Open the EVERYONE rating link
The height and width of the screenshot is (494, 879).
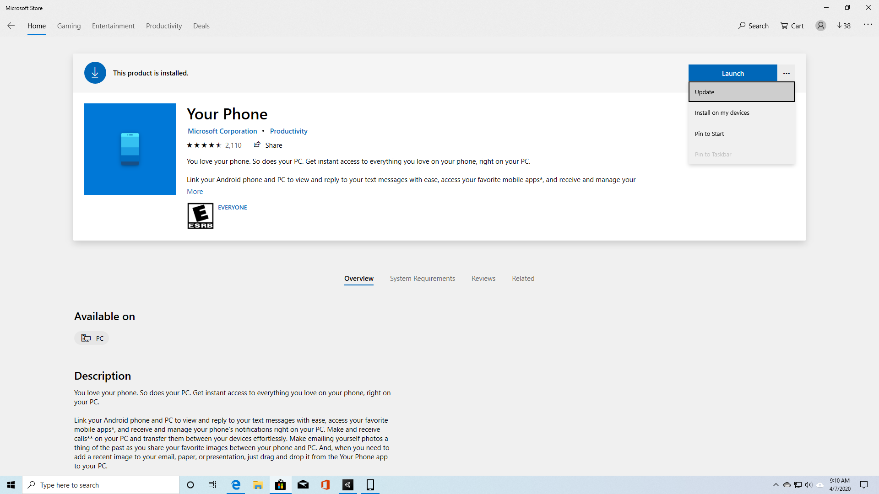[233, 207]
